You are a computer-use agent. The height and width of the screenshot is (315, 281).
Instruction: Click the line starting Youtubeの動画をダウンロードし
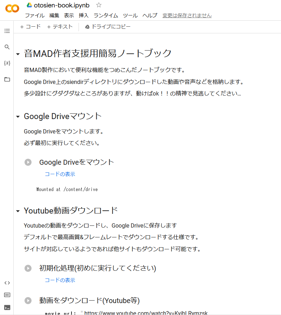pyautogui.click(x=101, y=225)
